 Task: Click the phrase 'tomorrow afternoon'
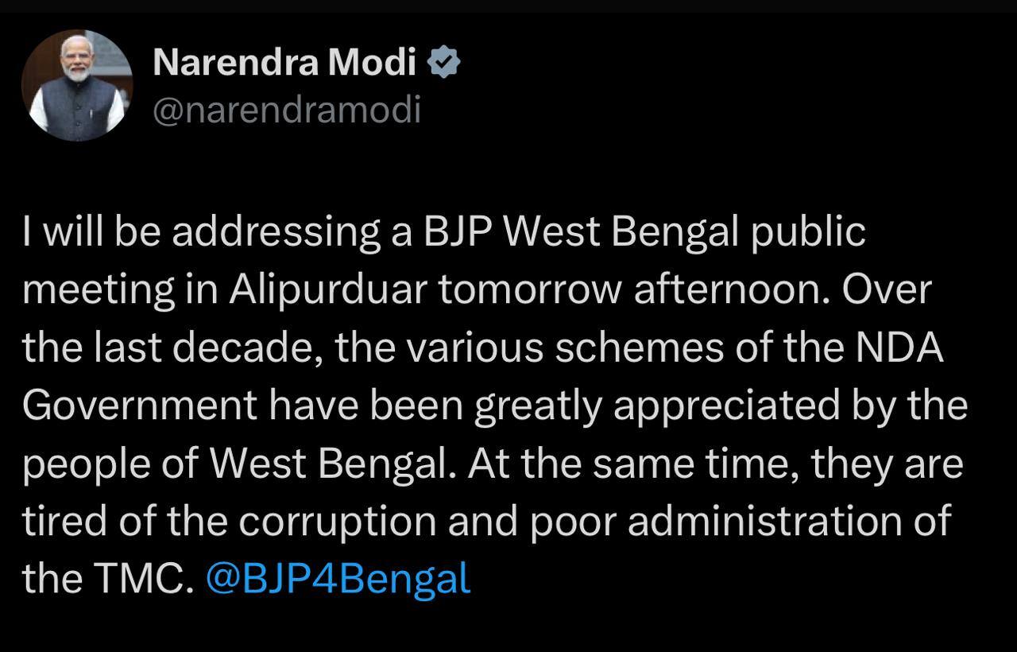pyautogui.click(x=636, y=290)
